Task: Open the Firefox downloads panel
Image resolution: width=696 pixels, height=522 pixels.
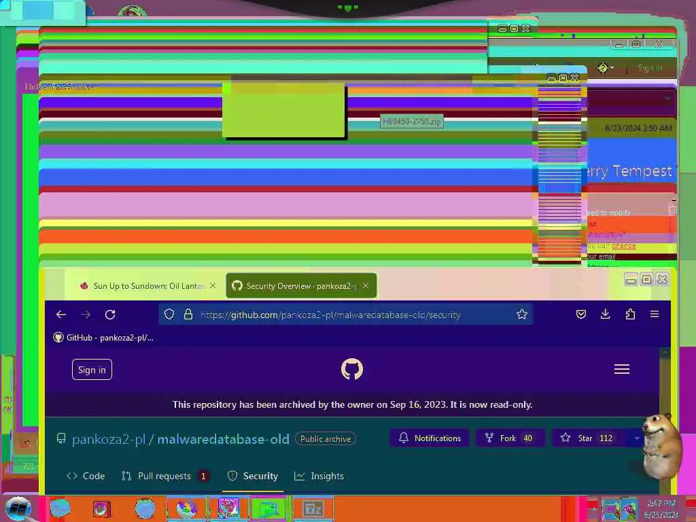Action: (x=605, y=314)
